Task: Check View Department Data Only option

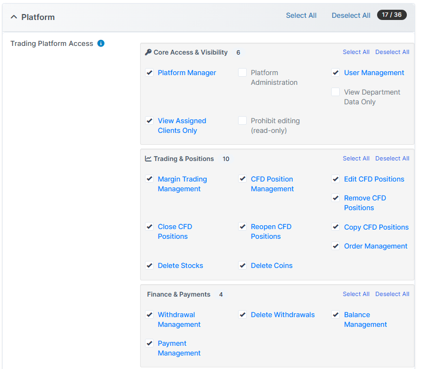Action: click(335, 92)
